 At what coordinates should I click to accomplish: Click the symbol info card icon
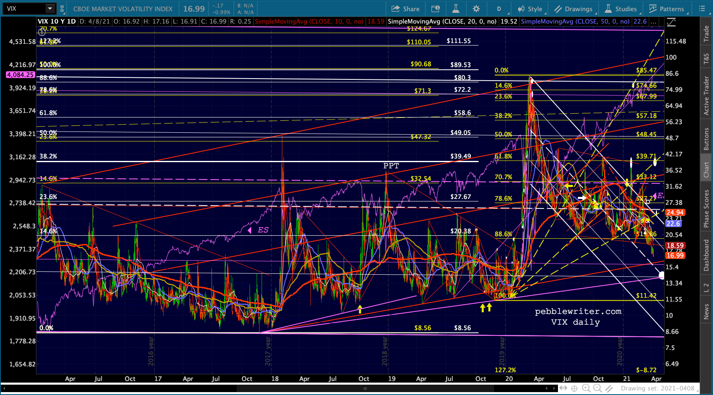click(435, 9)
